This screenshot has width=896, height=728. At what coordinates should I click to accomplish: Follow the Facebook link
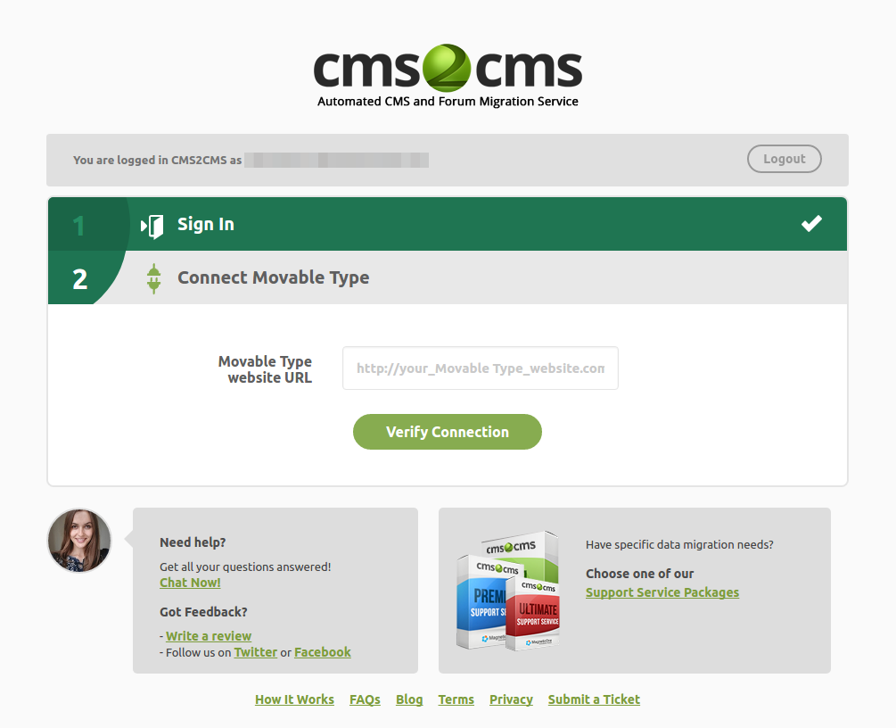coord(322,652)
